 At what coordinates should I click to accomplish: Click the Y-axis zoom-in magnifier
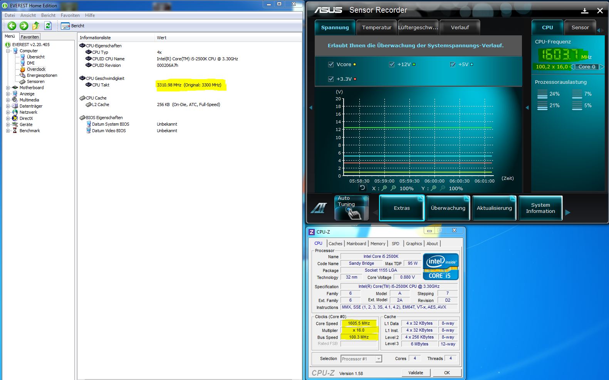pos(433,188)
